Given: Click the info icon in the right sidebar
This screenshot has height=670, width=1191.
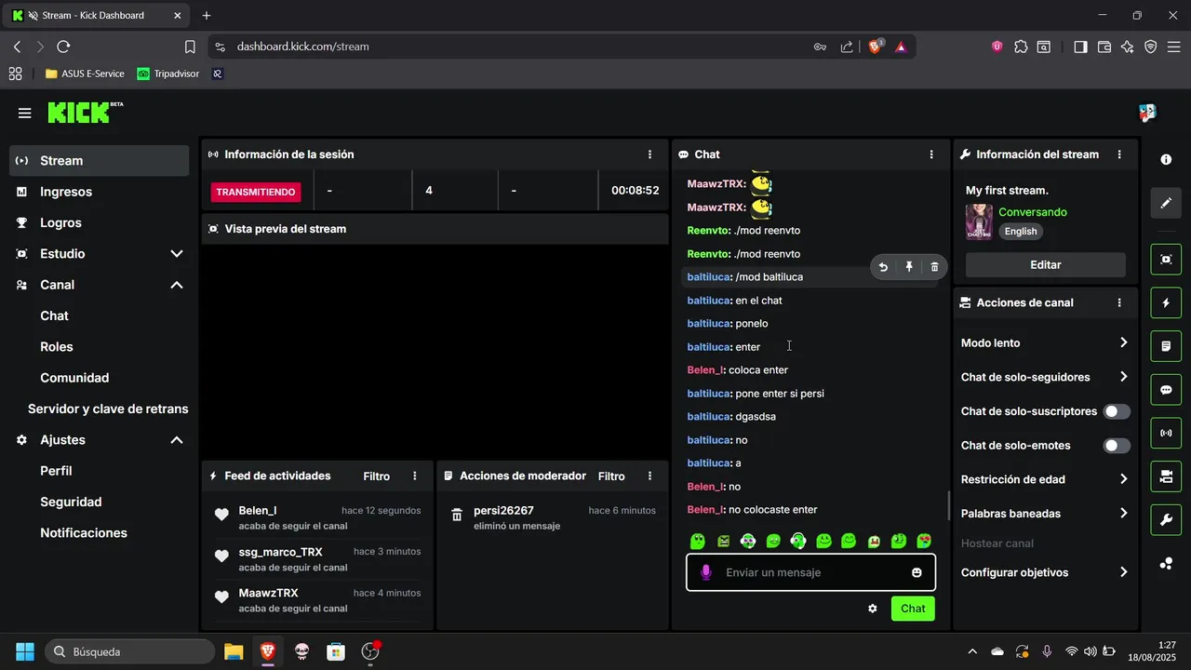Looking at the screenshot, I should [1166, 160].
